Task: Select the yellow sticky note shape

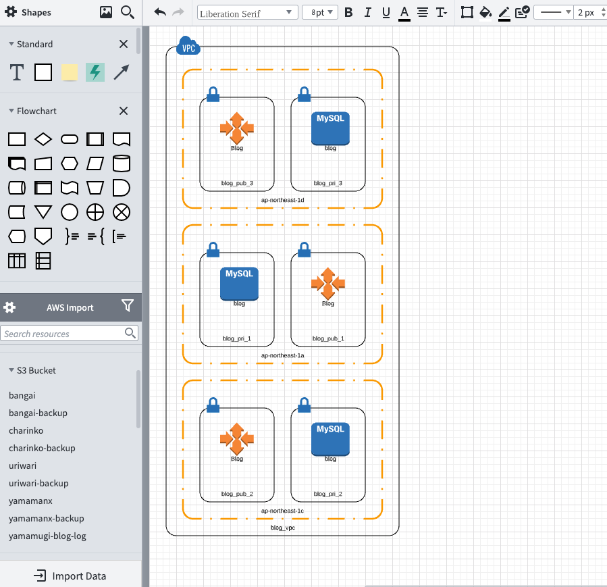Action: [70, 72]
